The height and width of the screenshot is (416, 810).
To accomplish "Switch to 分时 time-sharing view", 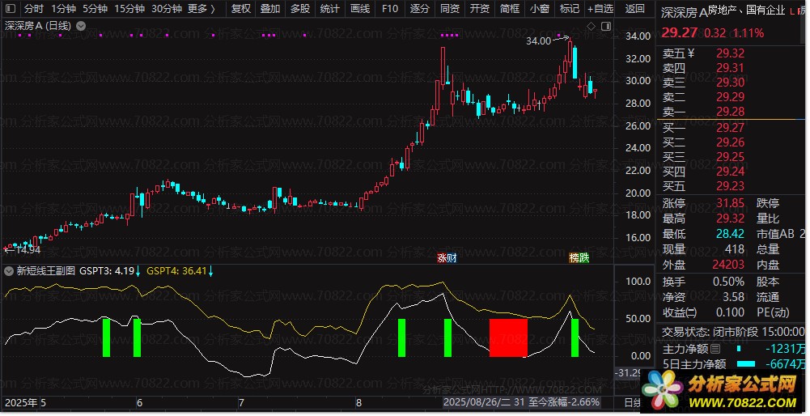I will [33, 8].
